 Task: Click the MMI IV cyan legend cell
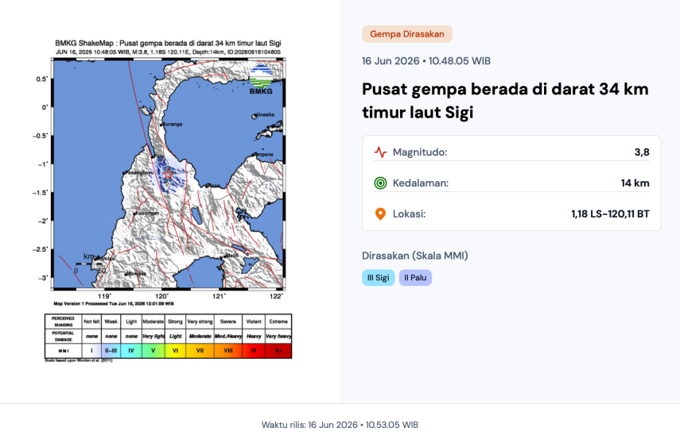coord(131,351)
